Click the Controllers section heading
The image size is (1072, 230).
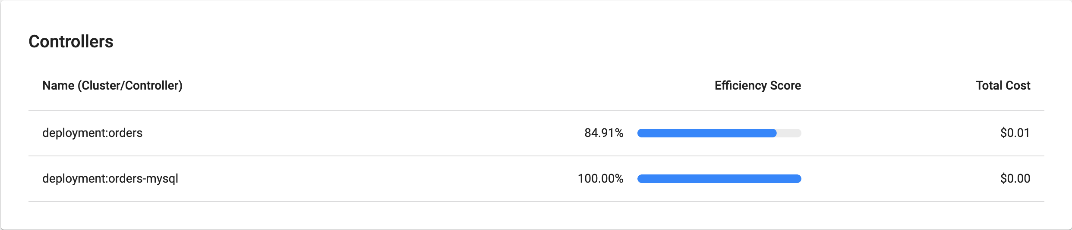(71, 42)
